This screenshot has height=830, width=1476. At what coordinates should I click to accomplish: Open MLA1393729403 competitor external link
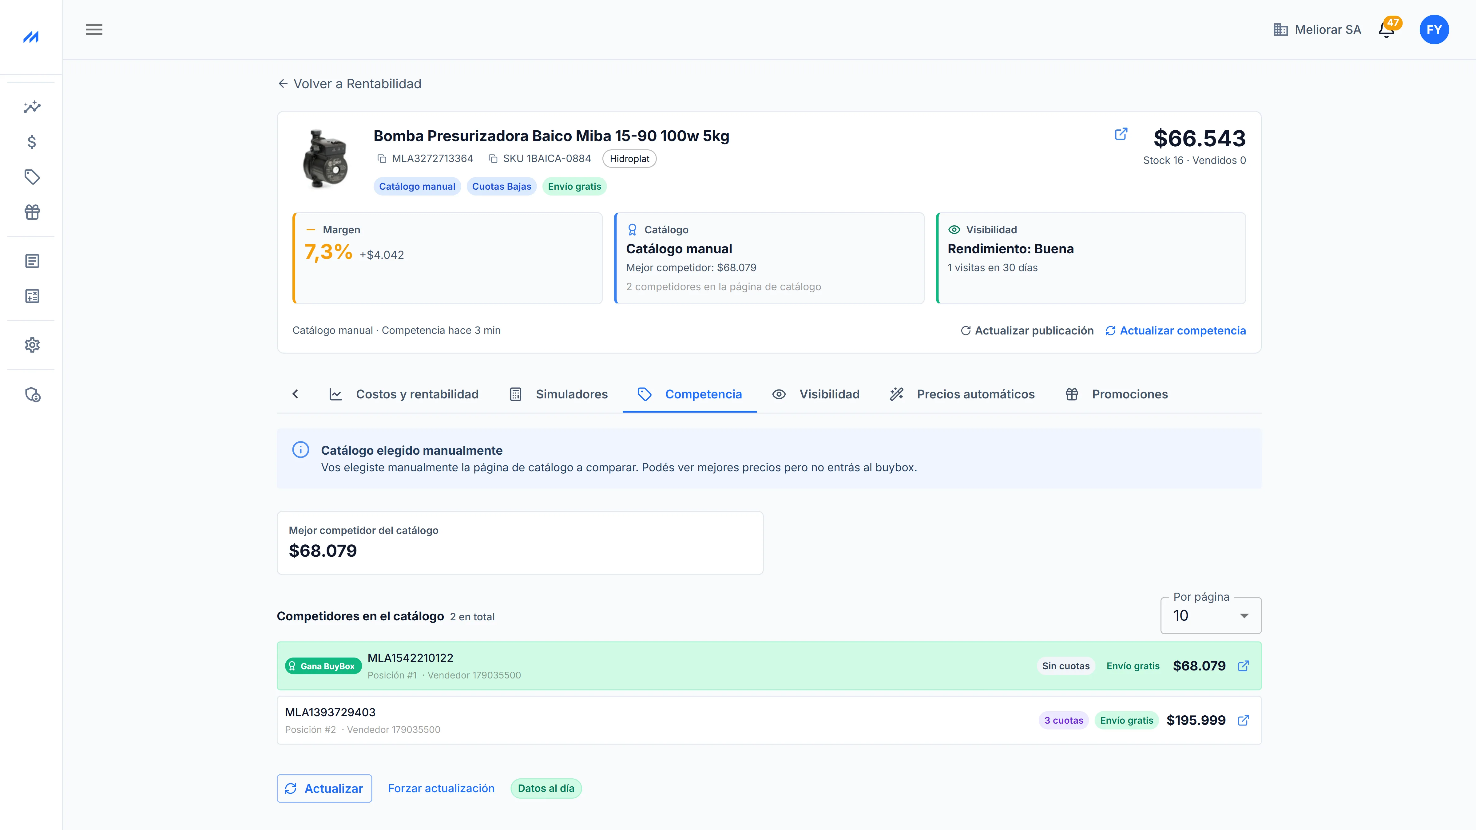point(1243,721)
